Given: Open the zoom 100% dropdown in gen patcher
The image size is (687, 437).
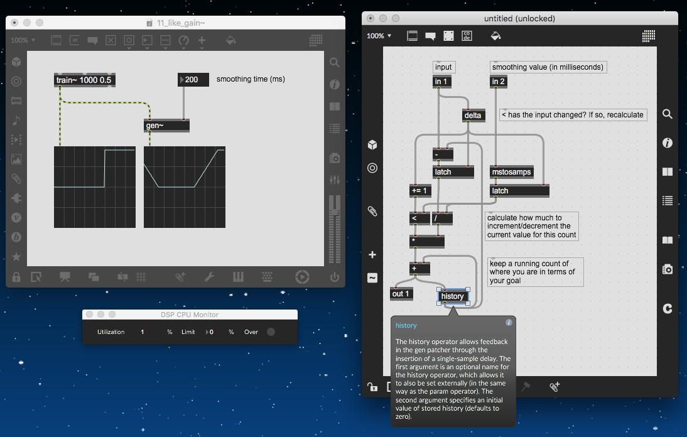Looking at the screenshot, I should (x=379, y=36).
